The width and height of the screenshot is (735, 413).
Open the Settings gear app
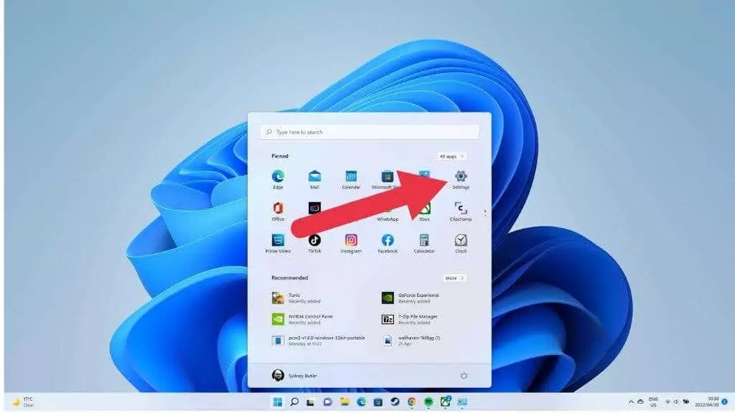point(461,180)
